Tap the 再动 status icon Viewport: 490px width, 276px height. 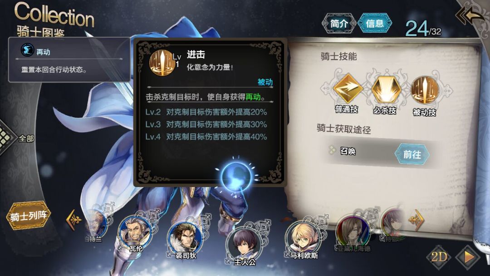click(27, 50)
